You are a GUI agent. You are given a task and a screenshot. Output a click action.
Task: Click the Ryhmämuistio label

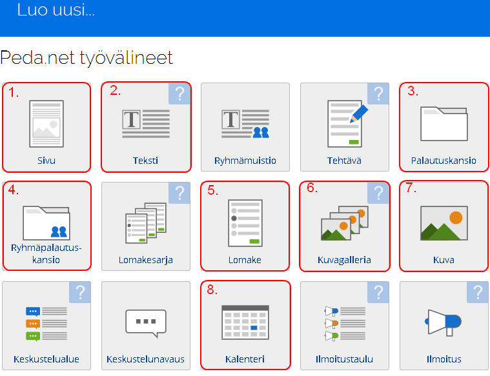(x=245, y=161)
